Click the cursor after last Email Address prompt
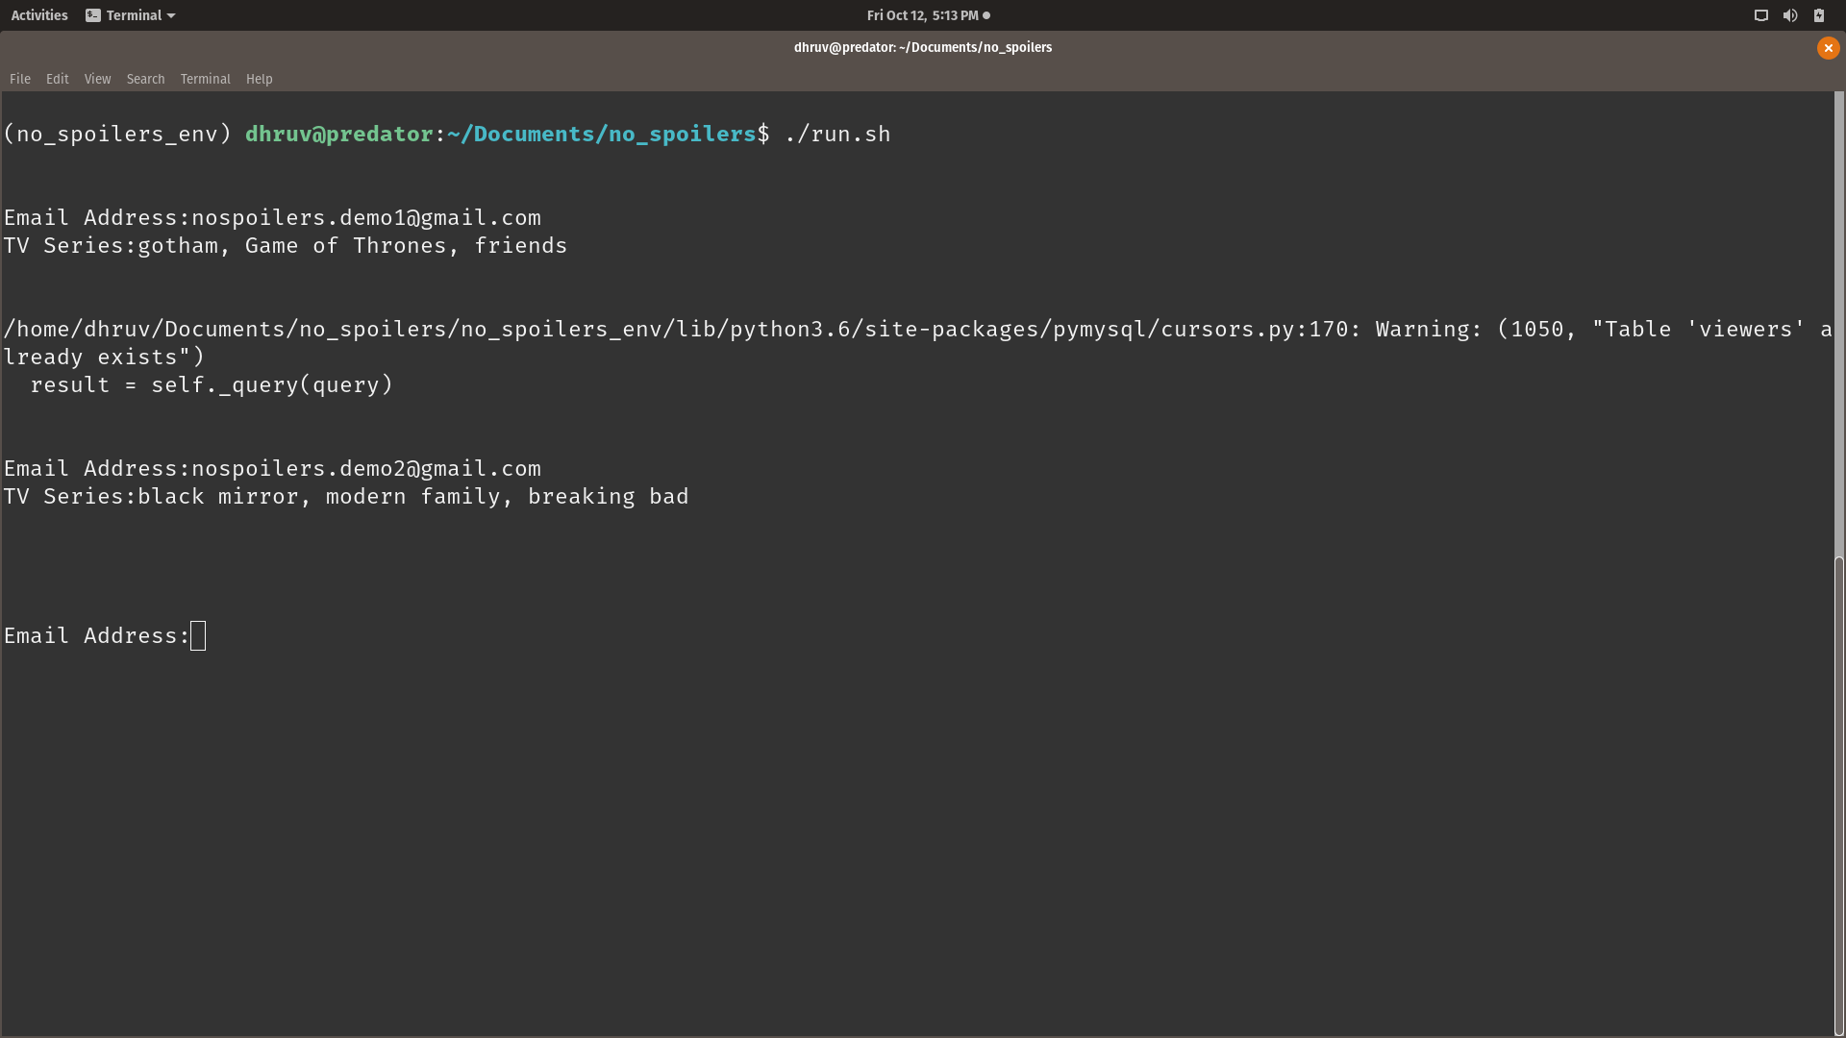 (x=198, y=636)
